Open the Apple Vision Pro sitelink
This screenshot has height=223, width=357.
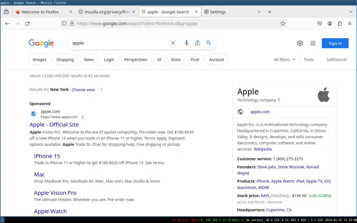pos(55,193)
